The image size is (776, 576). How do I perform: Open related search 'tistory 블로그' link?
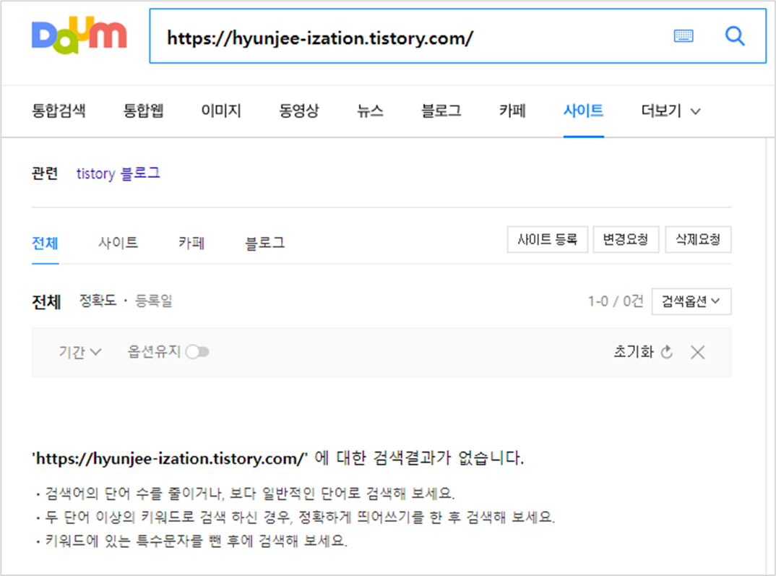point(118,173)
